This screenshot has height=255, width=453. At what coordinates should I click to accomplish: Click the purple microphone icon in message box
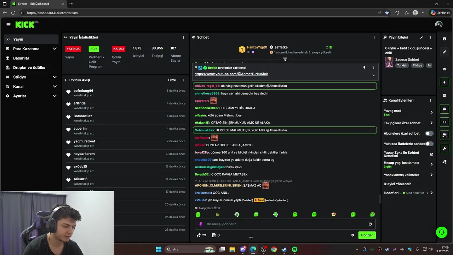pyautogui.click(x=201, y=224)
